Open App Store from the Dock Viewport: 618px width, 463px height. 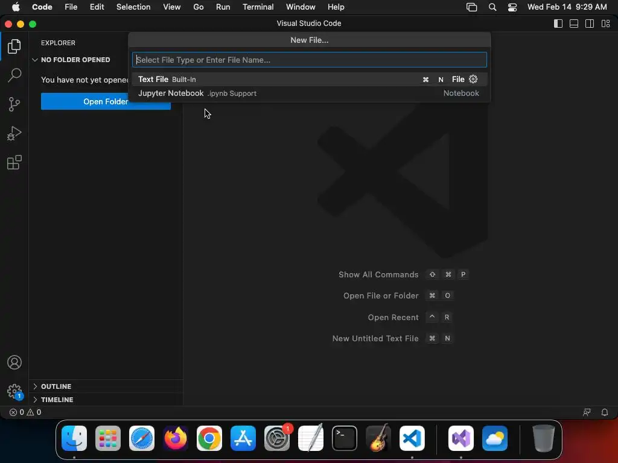243,438
